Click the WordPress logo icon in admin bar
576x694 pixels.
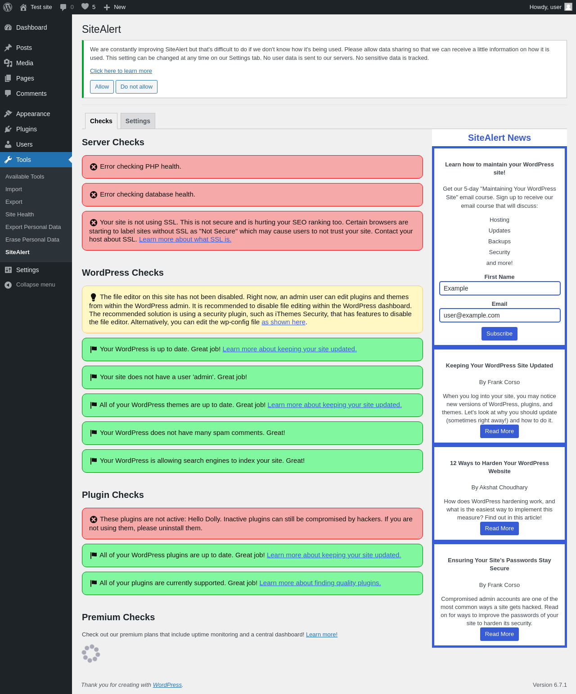tap(8, 7)
